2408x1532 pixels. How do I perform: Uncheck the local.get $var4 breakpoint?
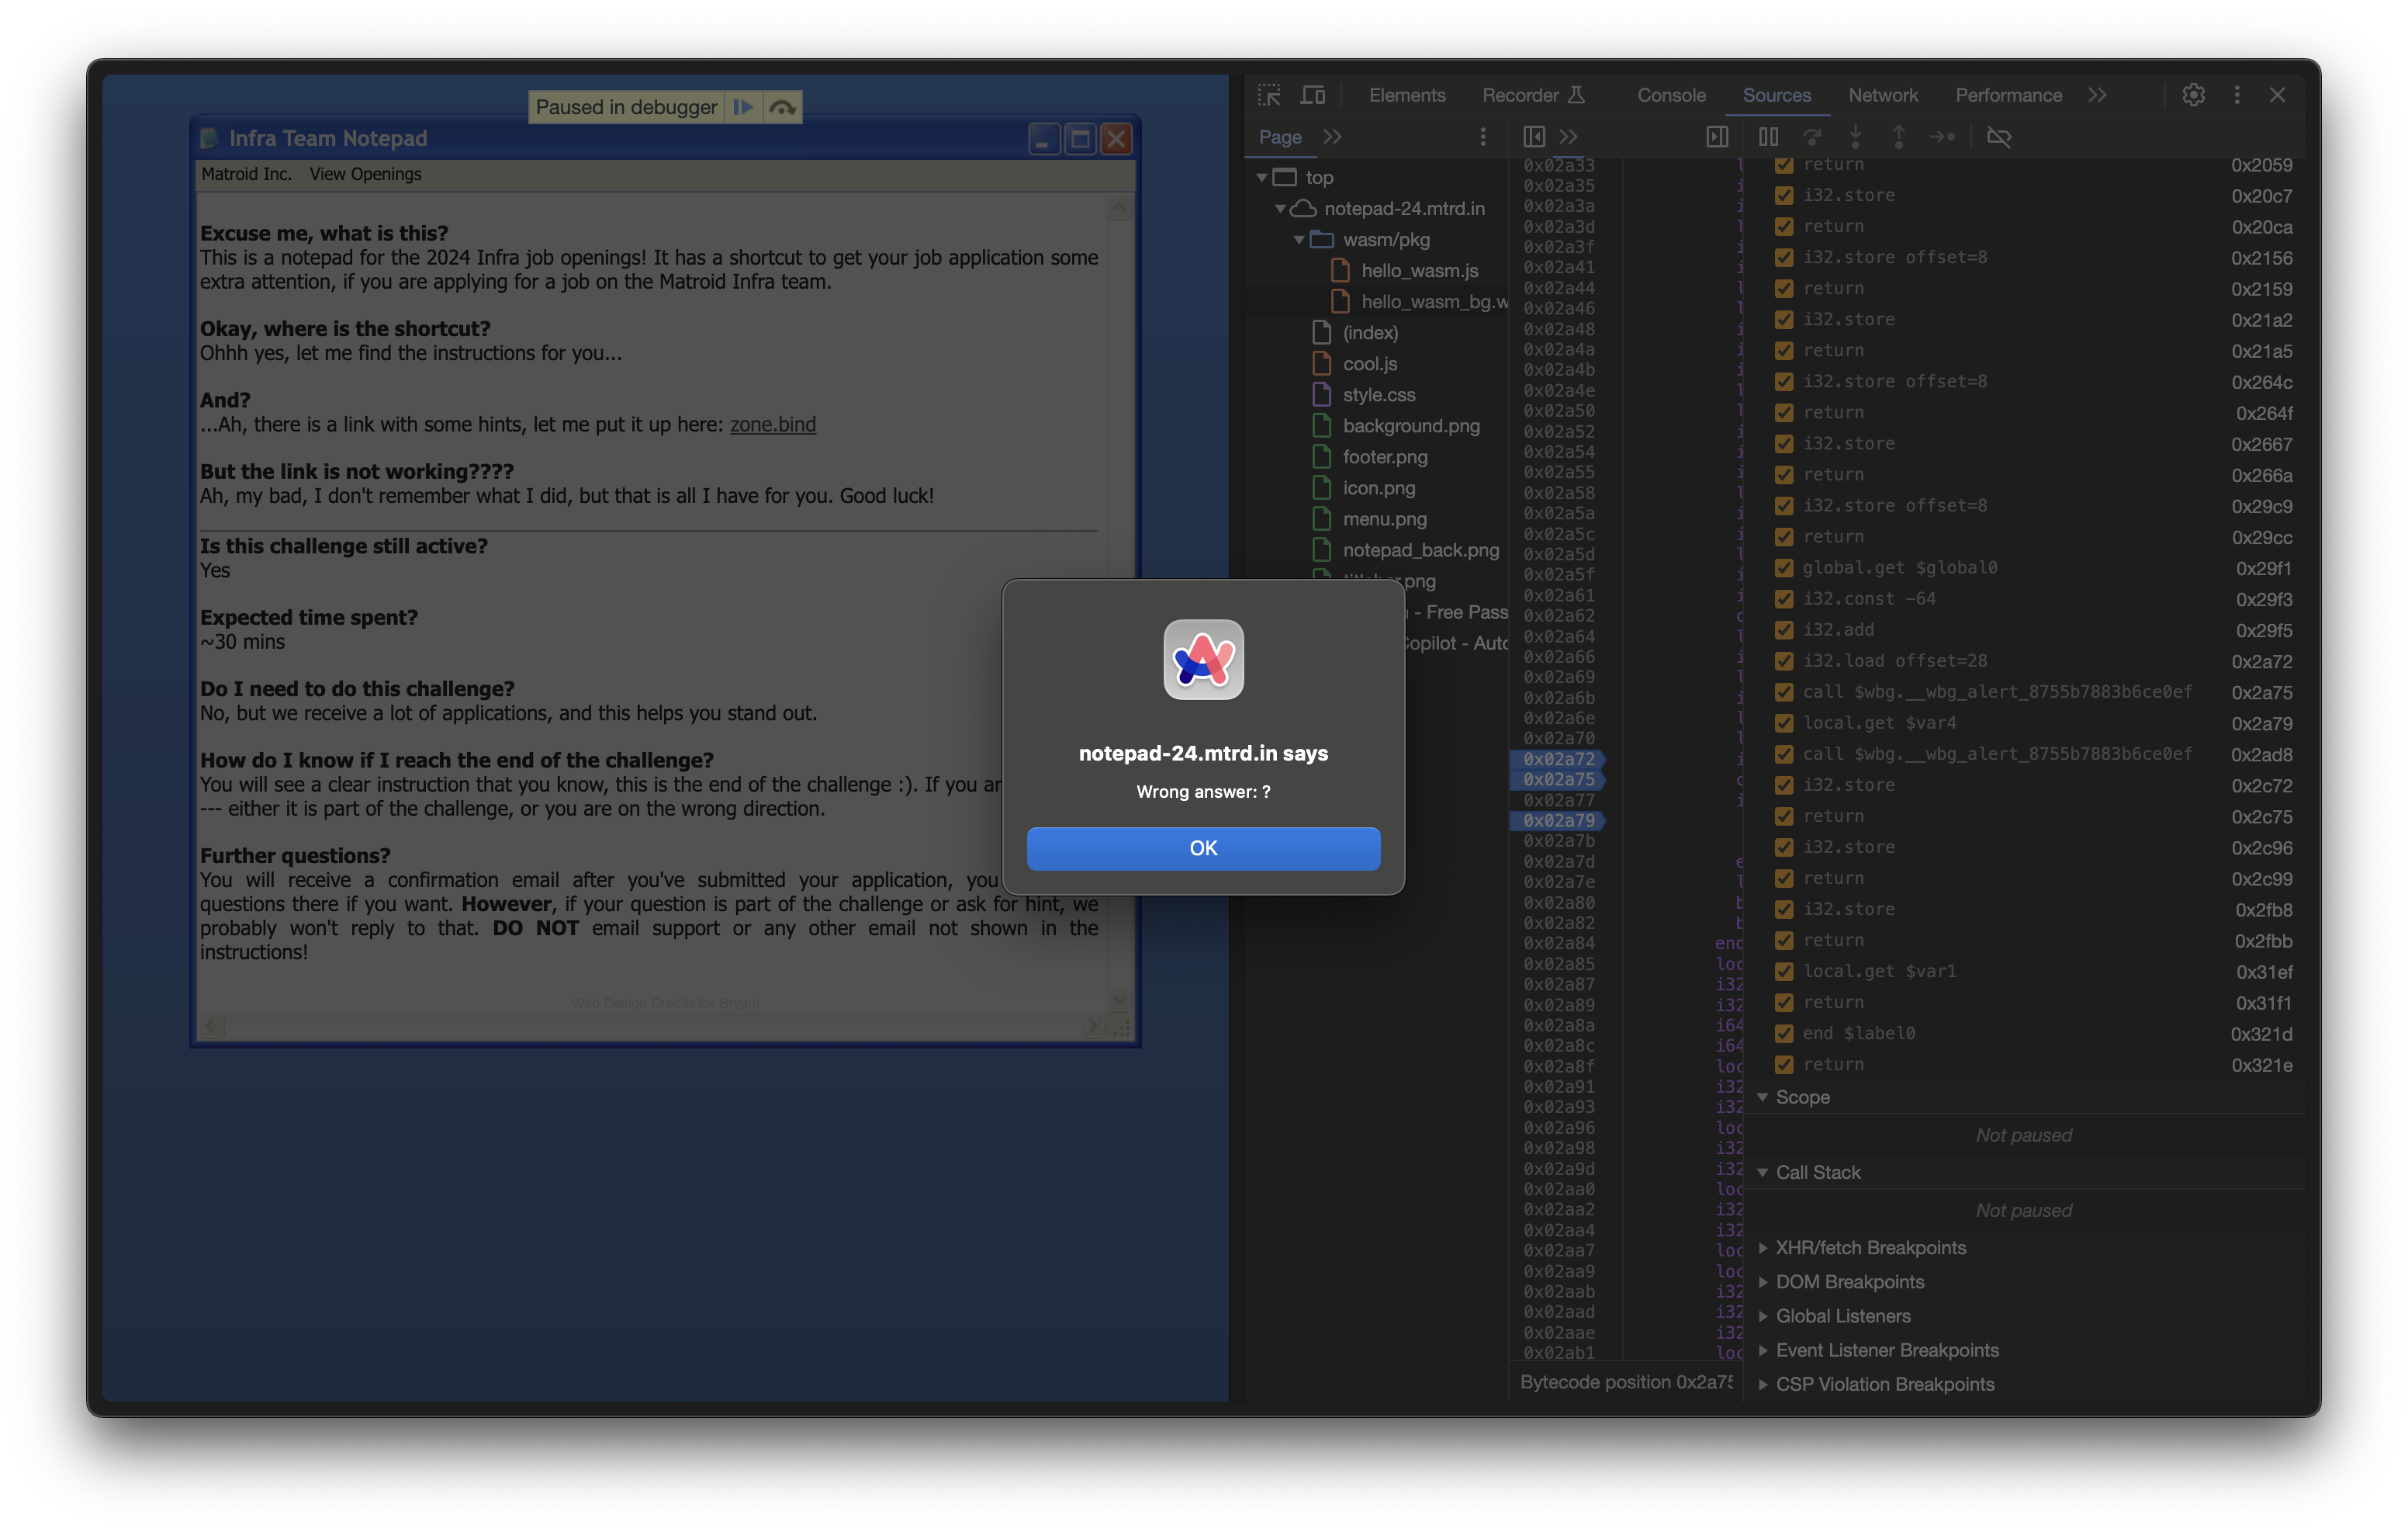click(x=1784, y=723)
